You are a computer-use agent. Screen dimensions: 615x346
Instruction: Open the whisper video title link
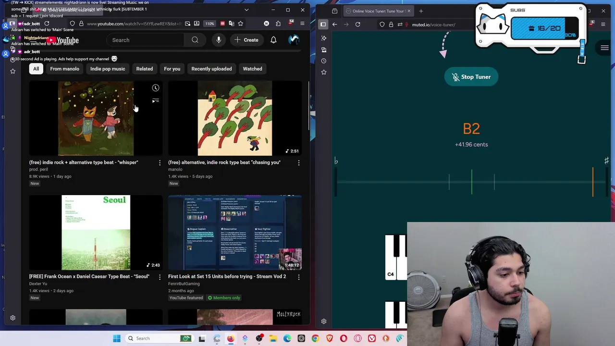click(x=84, y=162)
